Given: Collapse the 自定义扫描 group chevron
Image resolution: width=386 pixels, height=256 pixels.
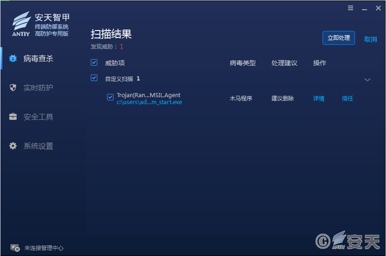Looking at the screenshot, I should (367, 79).
